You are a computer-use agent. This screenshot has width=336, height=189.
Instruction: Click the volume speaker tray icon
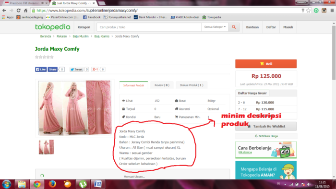pos(309,184)
